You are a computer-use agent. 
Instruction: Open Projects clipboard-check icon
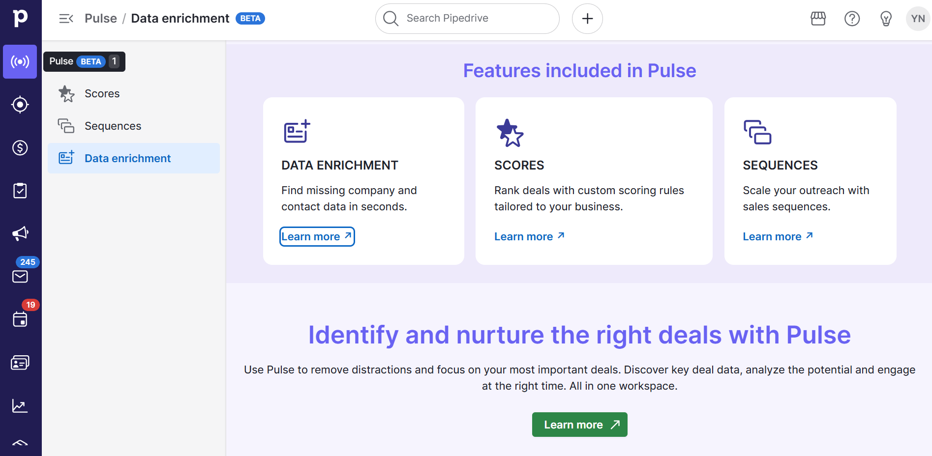(20, 191)
